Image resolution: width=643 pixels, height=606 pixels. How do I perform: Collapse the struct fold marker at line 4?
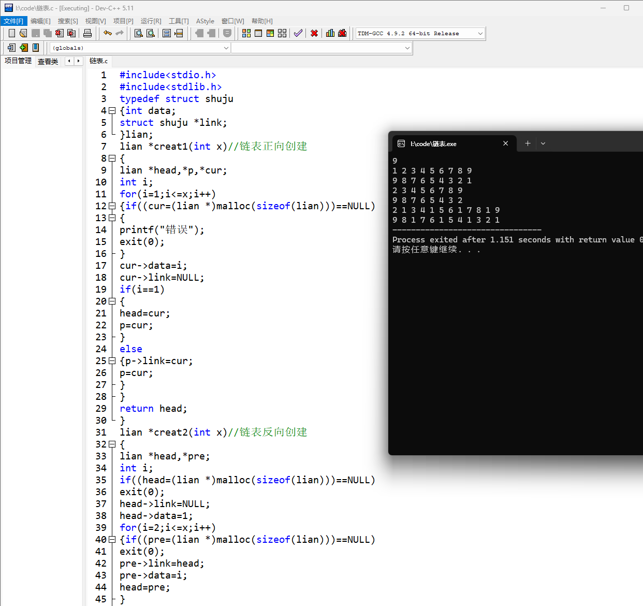pyautogui.click(x=112, y=111)
